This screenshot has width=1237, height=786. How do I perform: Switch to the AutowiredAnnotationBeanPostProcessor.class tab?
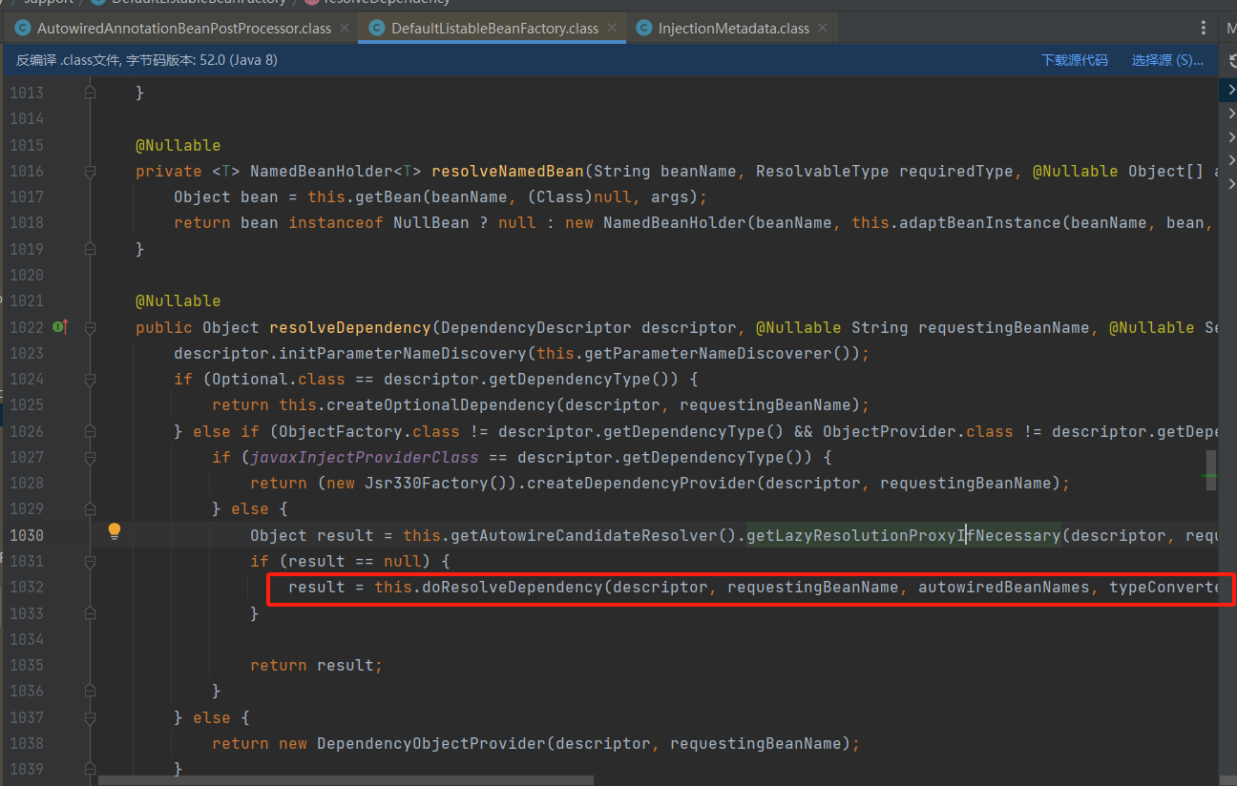pos(180,29)
